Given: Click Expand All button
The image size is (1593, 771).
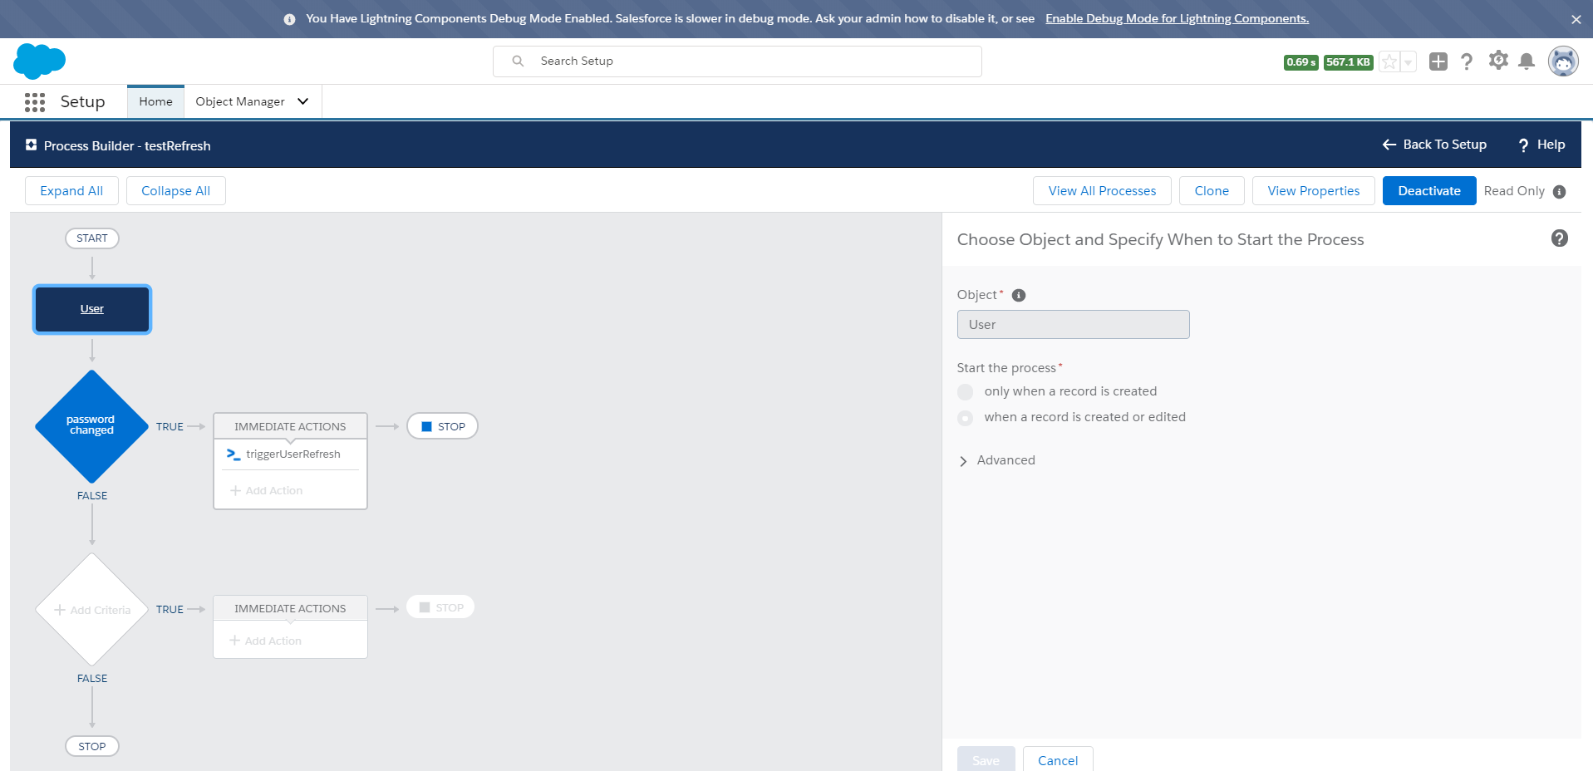Looking at the screenshot, I should (x=71, y=190).
